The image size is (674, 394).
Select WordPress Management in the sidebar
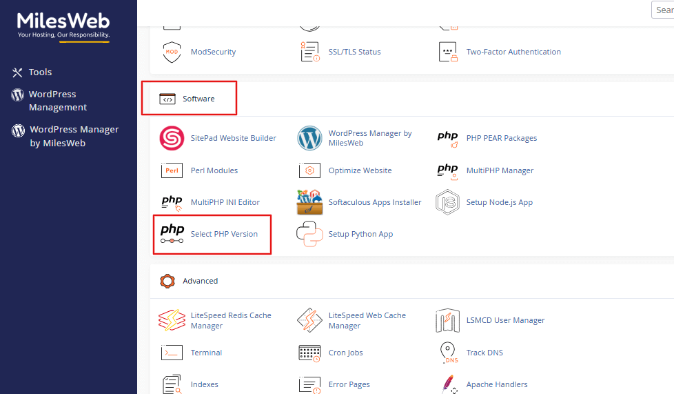(57, 101)
